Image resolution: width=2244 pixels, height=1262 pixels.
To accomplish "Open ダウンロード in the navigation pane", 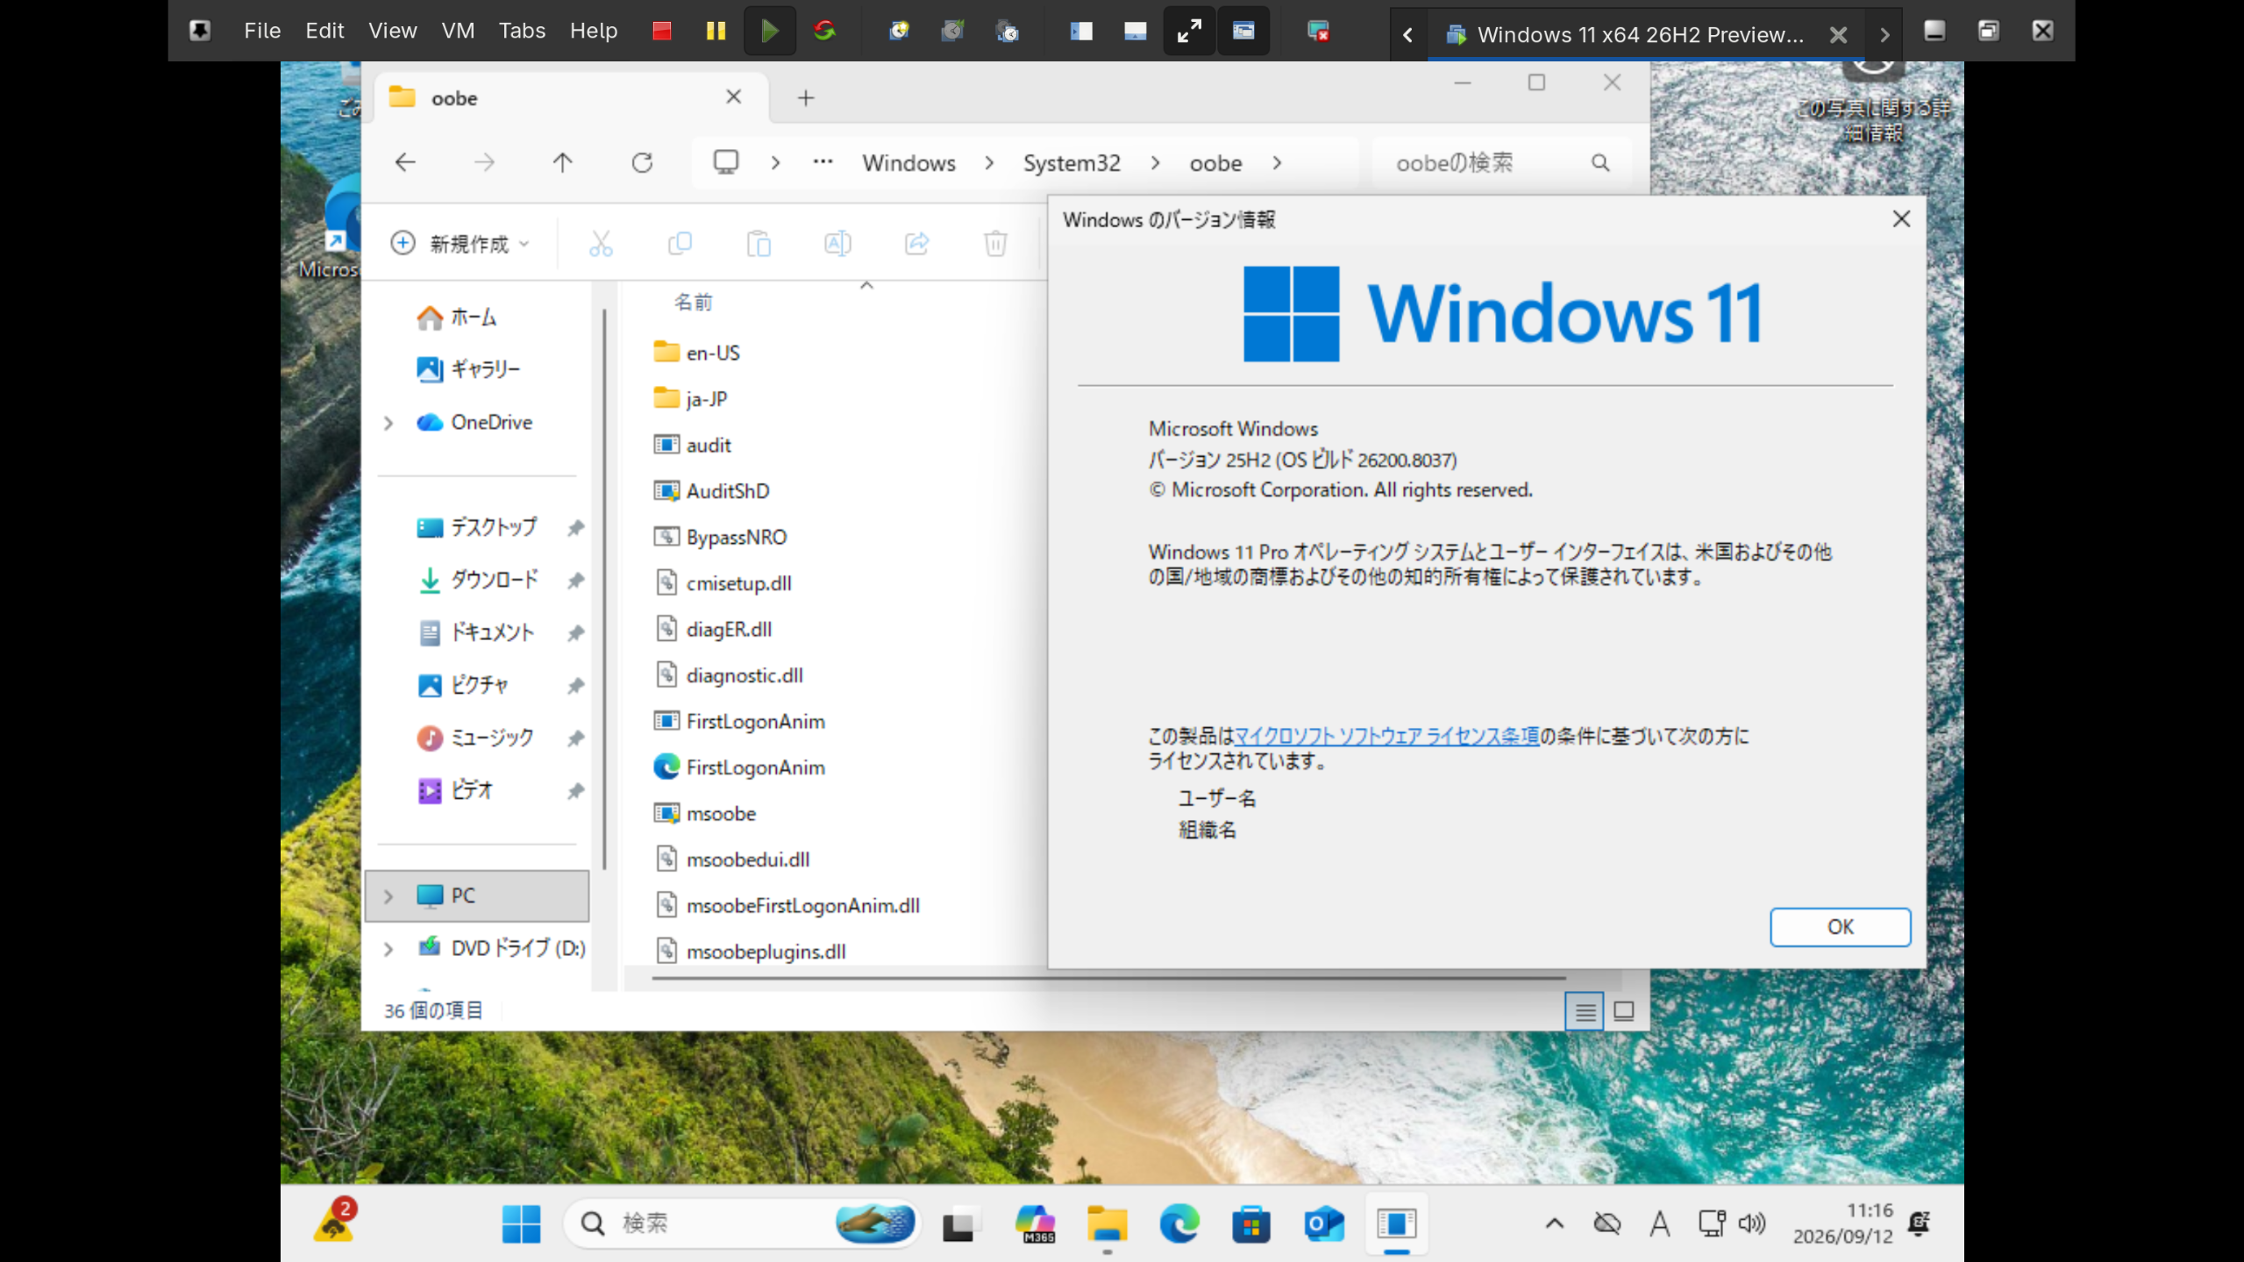I will pyautogui.click(x=480, y=580).
